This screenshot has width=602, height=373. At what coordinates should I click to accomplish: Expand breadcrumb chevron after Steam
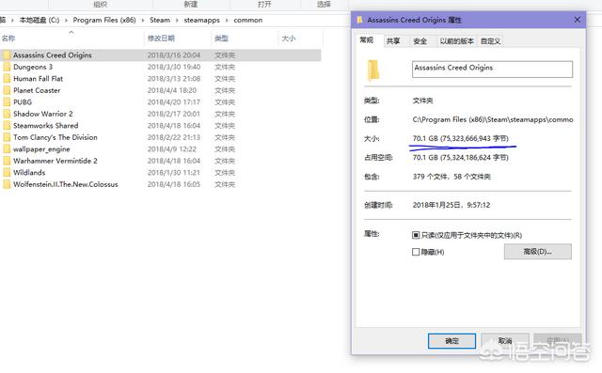tap(177, 21)
